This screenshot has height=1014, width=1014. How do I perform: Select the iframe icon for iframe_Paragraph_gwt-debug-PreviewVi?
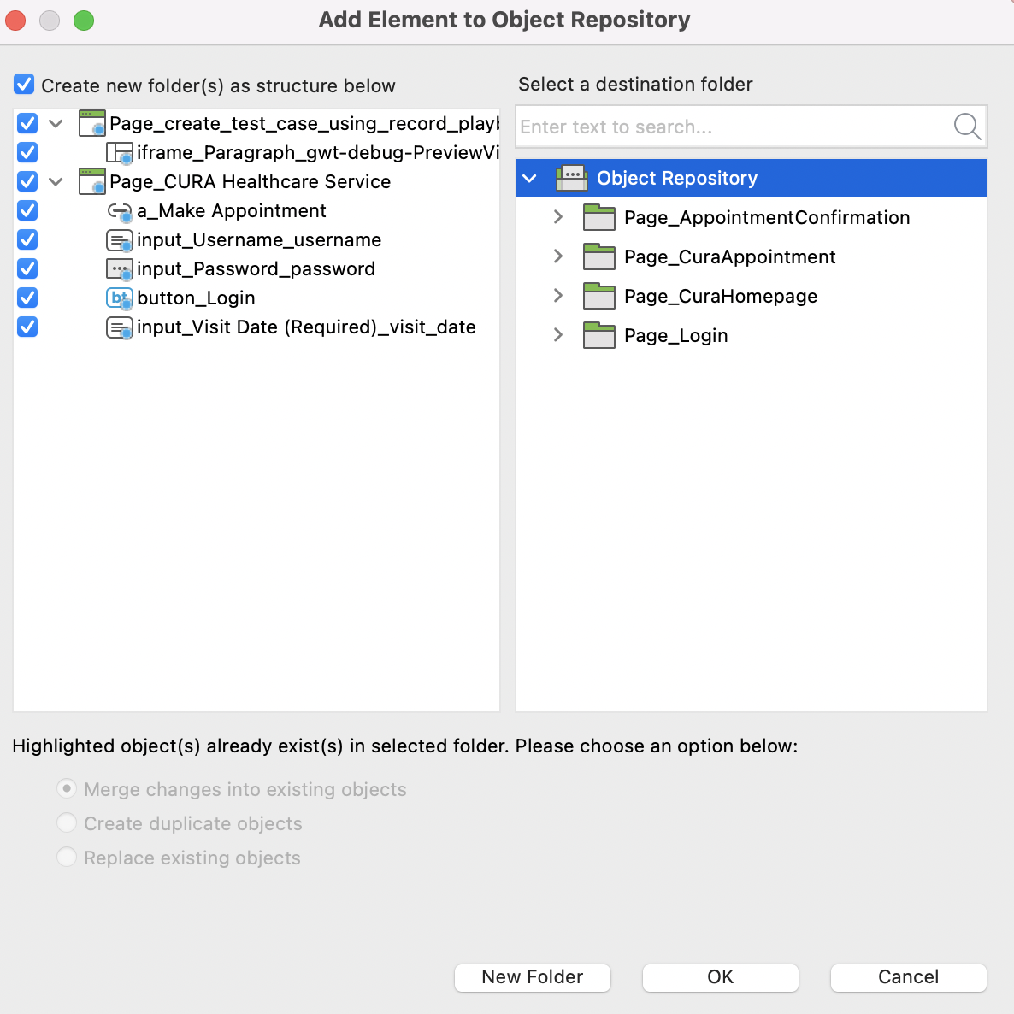(120, 152)
